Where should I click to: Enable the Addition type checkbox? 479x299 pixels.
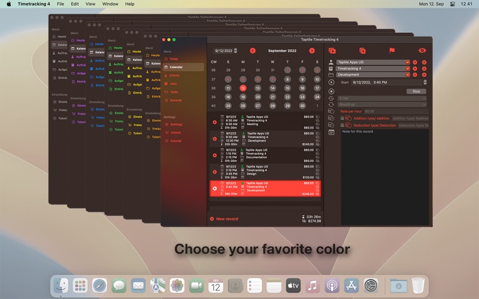click(x=342, y=118)
